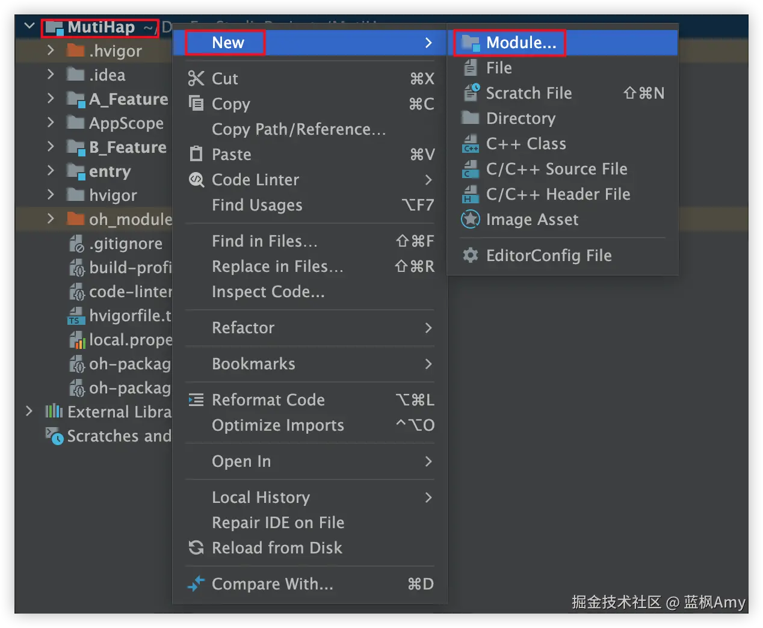Screen dimensions: 763x628
Task: Click the Cut scissors icon
Action: [196, 78]
